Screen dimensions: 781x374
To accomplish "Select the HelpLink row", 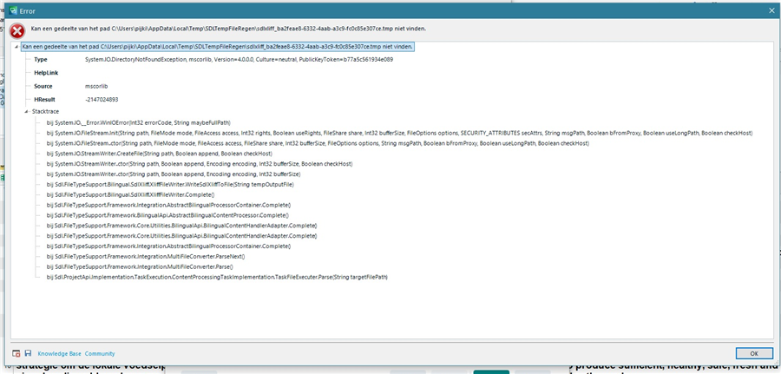I will tap(46, 73).
